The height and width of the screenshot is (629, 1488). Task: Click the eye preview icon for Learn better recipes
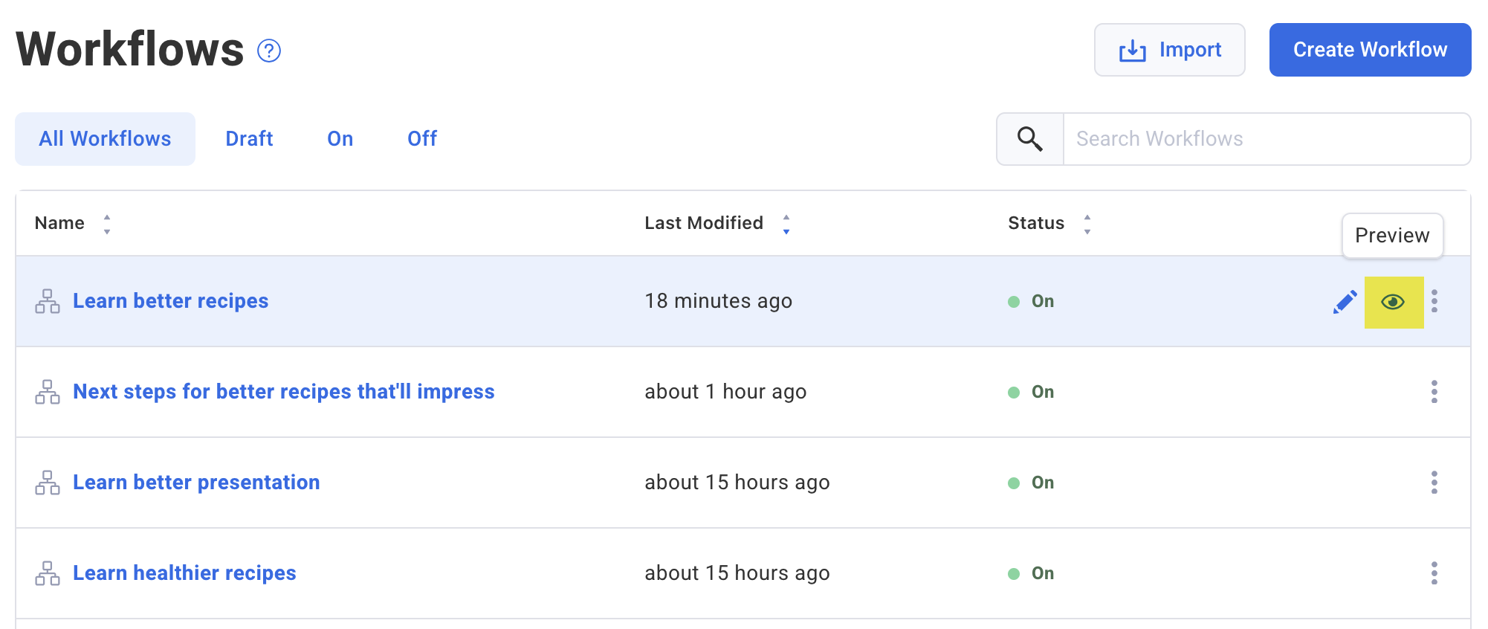pos(1393,302)
